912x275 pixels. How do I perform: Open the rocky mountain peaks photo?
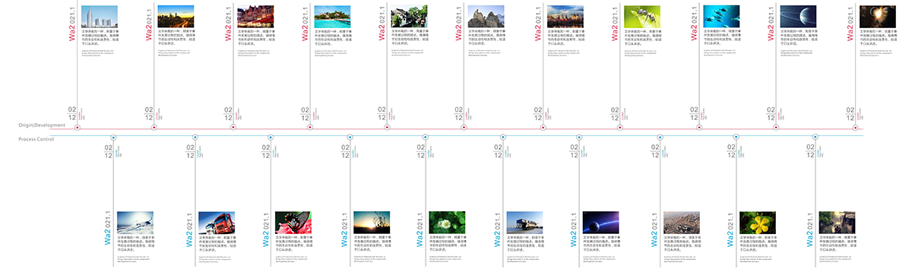pos(487,17)
